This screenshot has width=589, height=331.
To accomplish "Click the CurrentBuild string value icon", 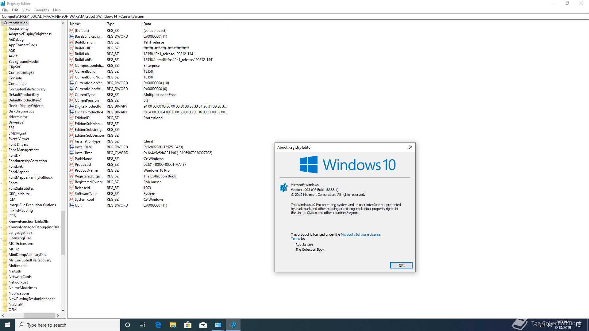I will click(x=72, y=71).
